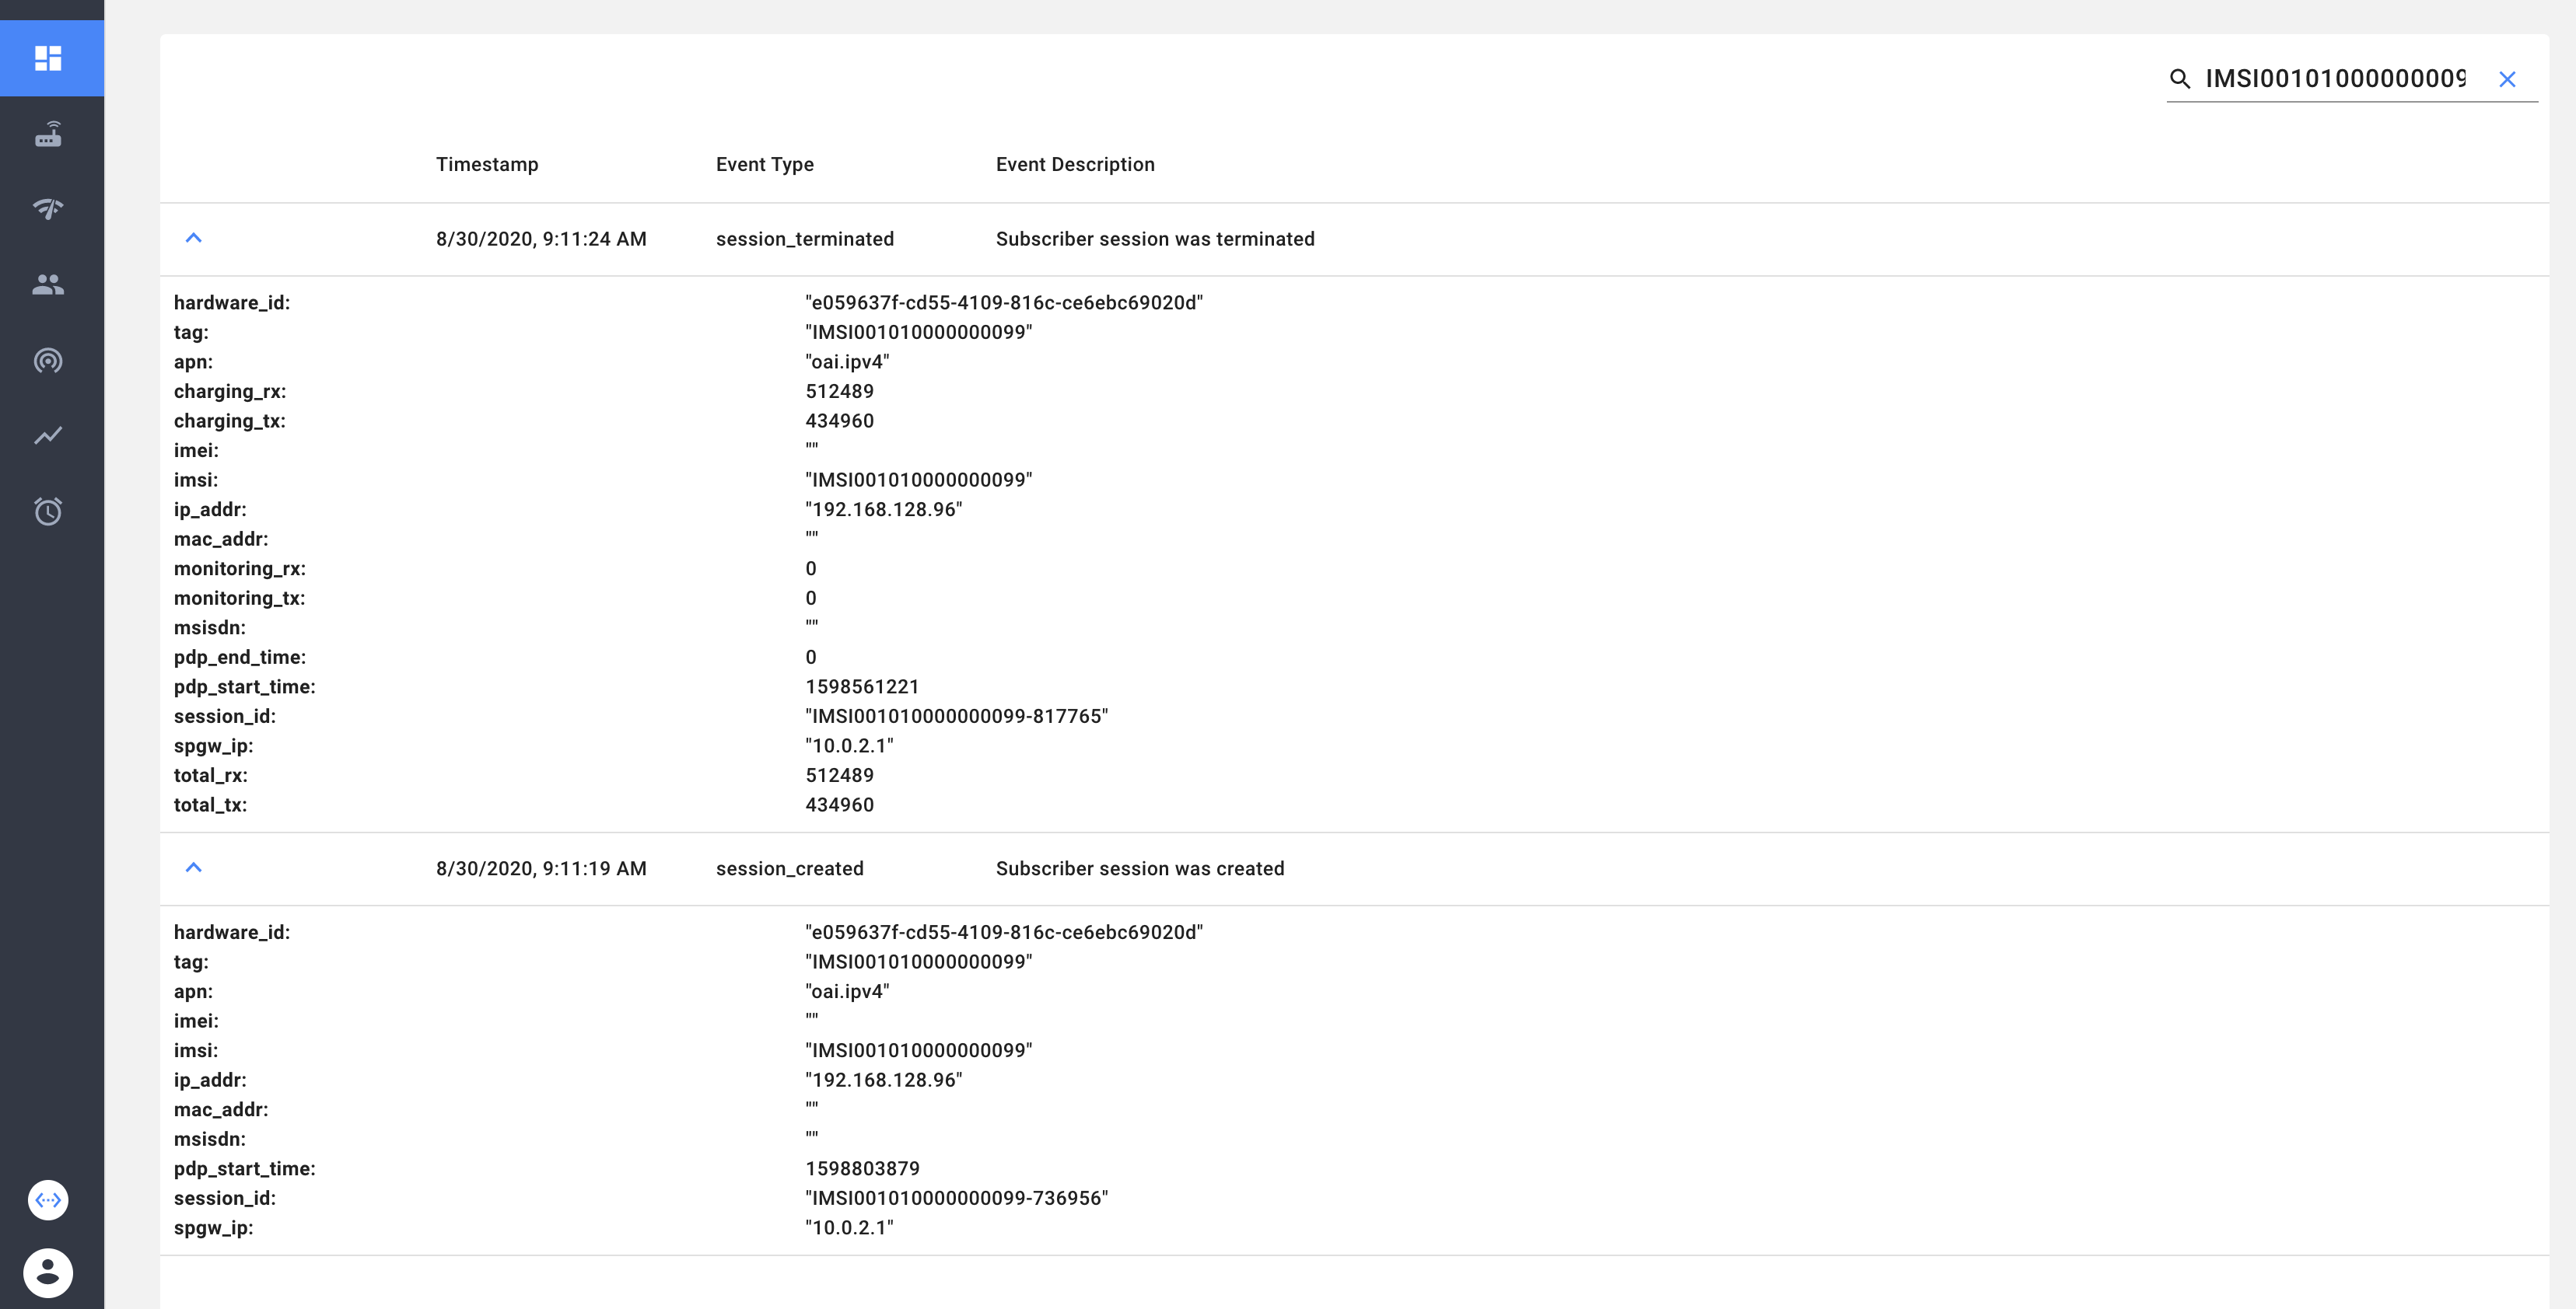Open the API explorer via the code icon
2576x1309 pixels.
pos(49,1199)
